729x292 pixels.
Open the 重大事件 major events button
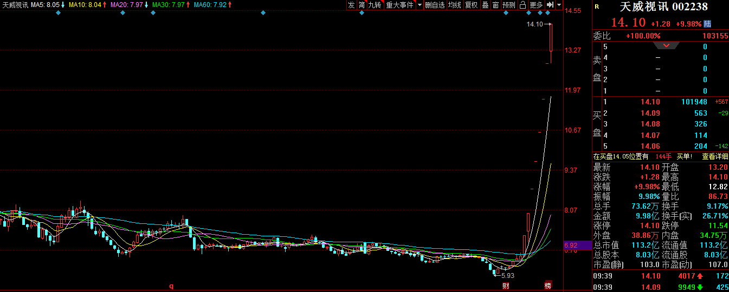pyautogui.click(x=399, y=5)
